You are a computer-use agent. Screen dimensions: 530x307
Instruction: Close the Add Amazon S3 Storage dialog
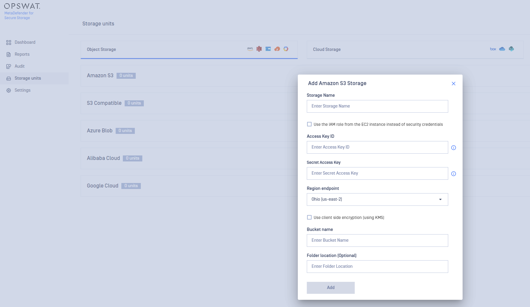pyautogui.click(x=454, y=84)
